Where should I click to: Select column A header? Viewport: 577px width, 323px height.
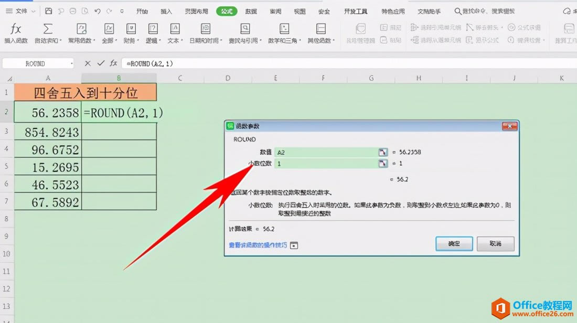[48, 78]
